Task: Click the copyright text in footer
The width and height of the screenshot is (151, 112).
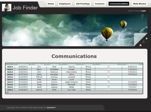Action: pos(26,107)
